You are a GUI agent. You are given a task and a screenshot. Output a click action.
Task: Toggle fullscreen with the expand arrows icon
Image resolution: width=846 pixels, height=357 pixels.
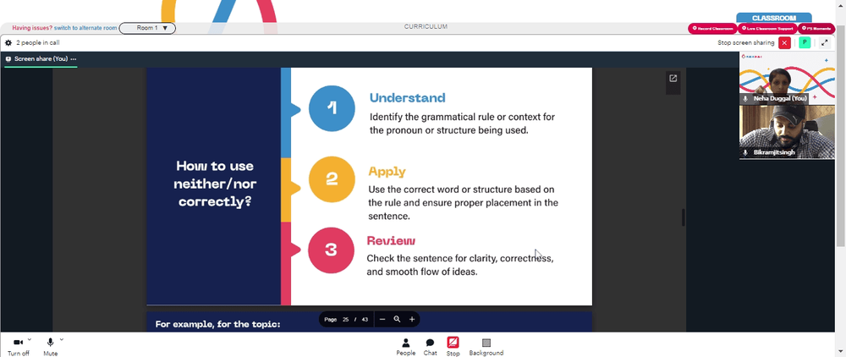[824, 42]
